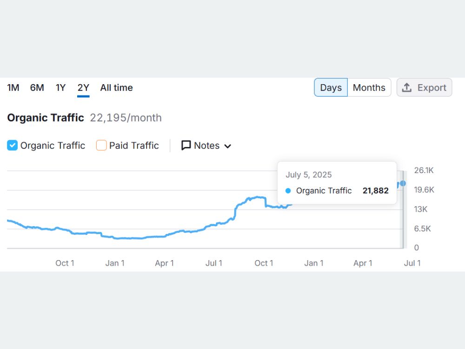This screenshot has height=349, width=465.
Task: Switch chart granularity to Days
Action: point(331,87)
